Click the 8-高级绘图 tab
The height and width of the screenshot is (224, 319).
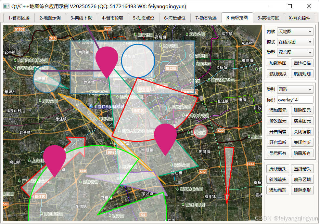tap(237, 18)
